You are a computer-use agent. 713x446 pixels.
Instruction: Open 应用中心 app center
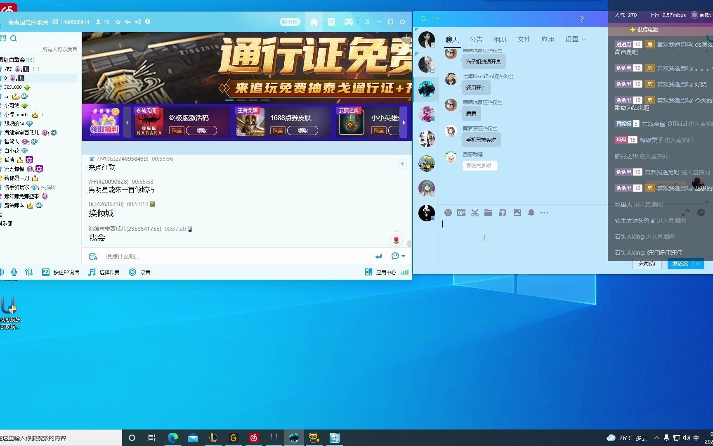[380, 272]
